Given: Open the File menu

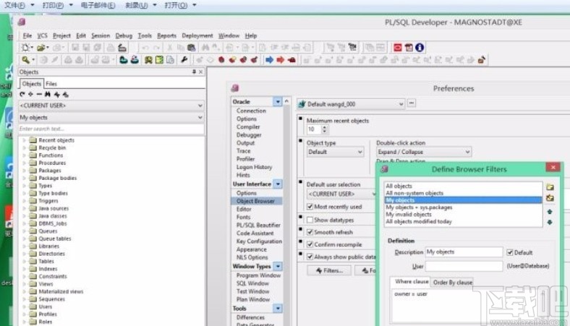Looking at the screenshot, I should pyautogui.click(x=27, y=35).
